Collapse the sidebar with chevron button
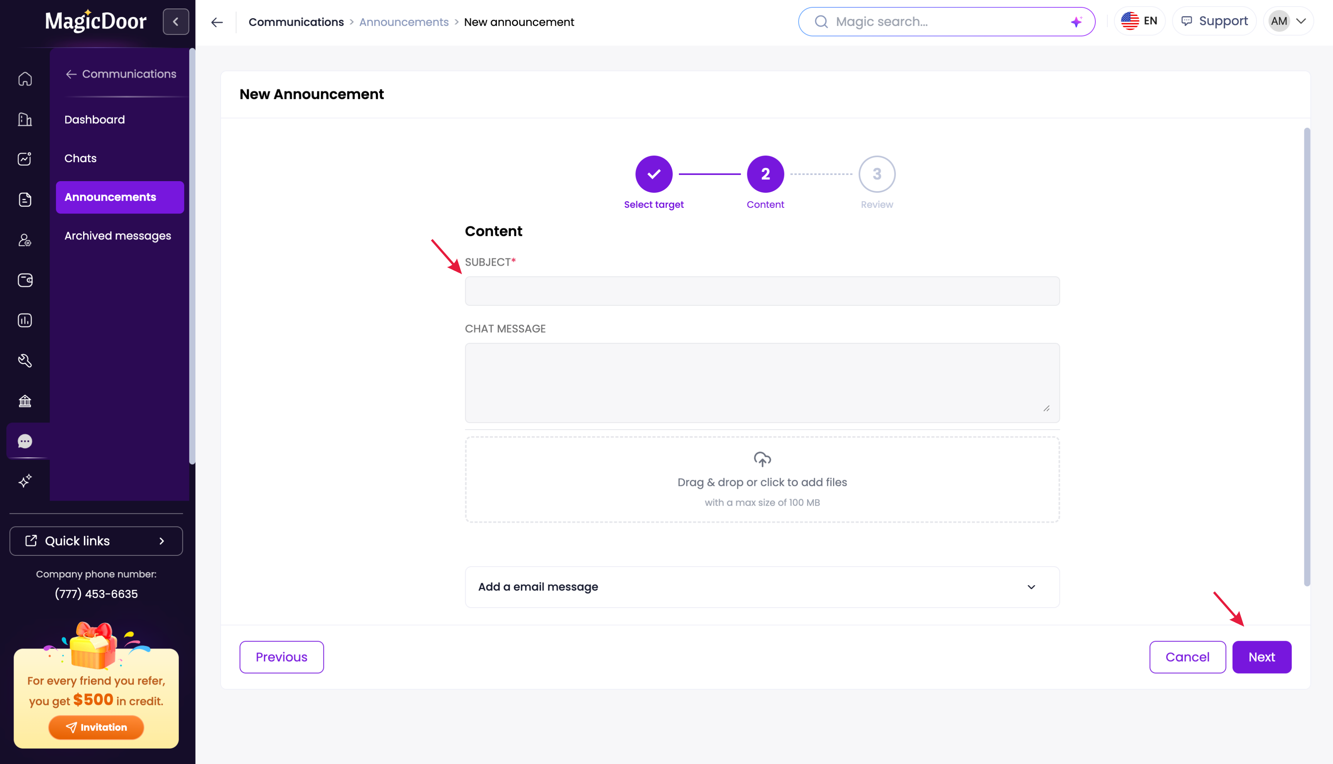1333x764 pixels. click(175, 22)
